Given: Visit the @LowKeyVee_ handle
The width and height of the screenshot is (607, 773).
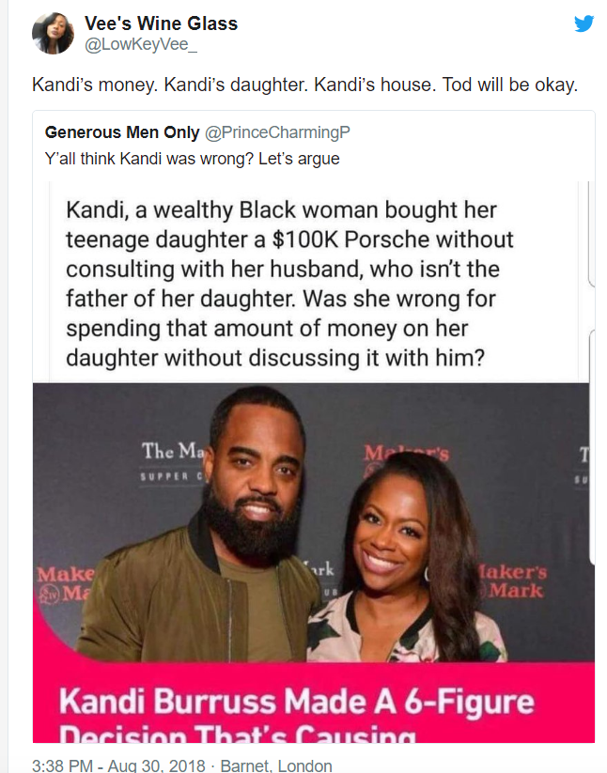Looking at the screenshot, I should [x=141, y=44].
